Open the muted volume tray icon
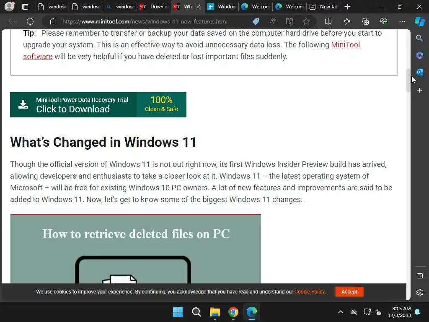429x322 pixels. 378,312
